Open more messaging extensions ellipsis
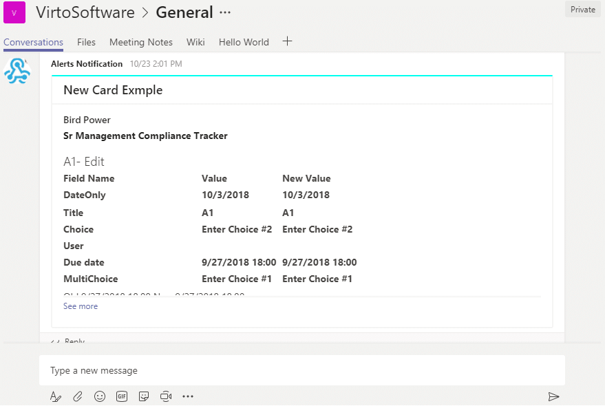This screenshot has height=406, width=605. coord(188,396)
